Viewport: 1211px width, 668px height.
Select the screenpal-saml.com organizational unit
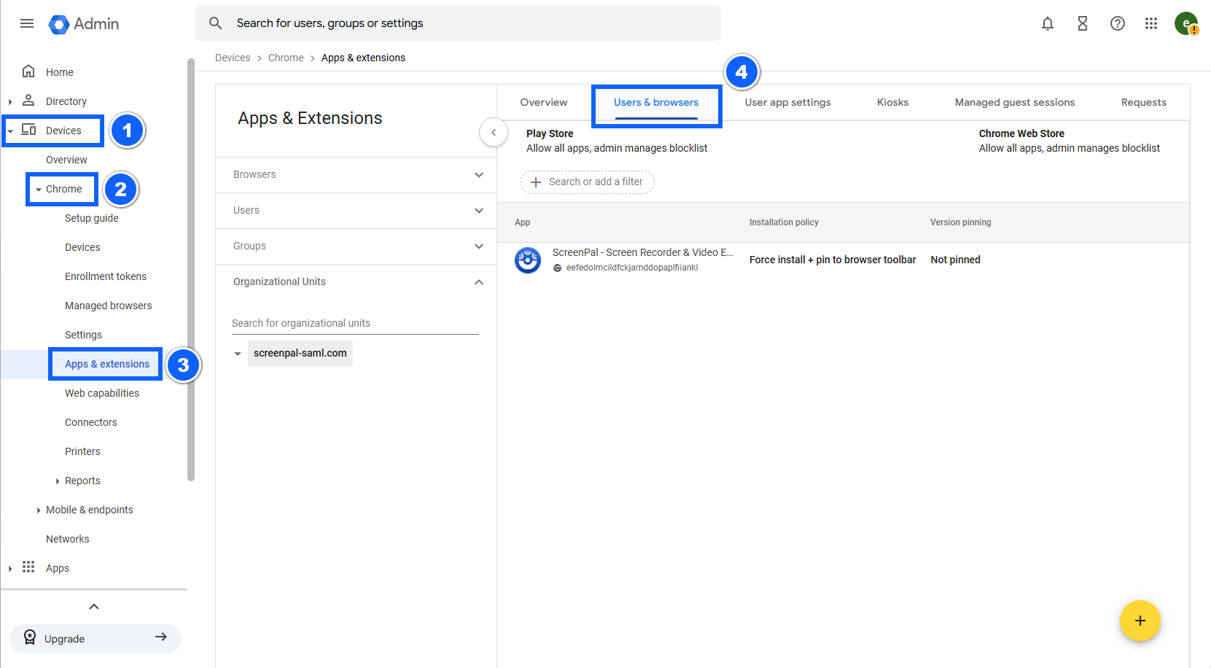[300, 354]
